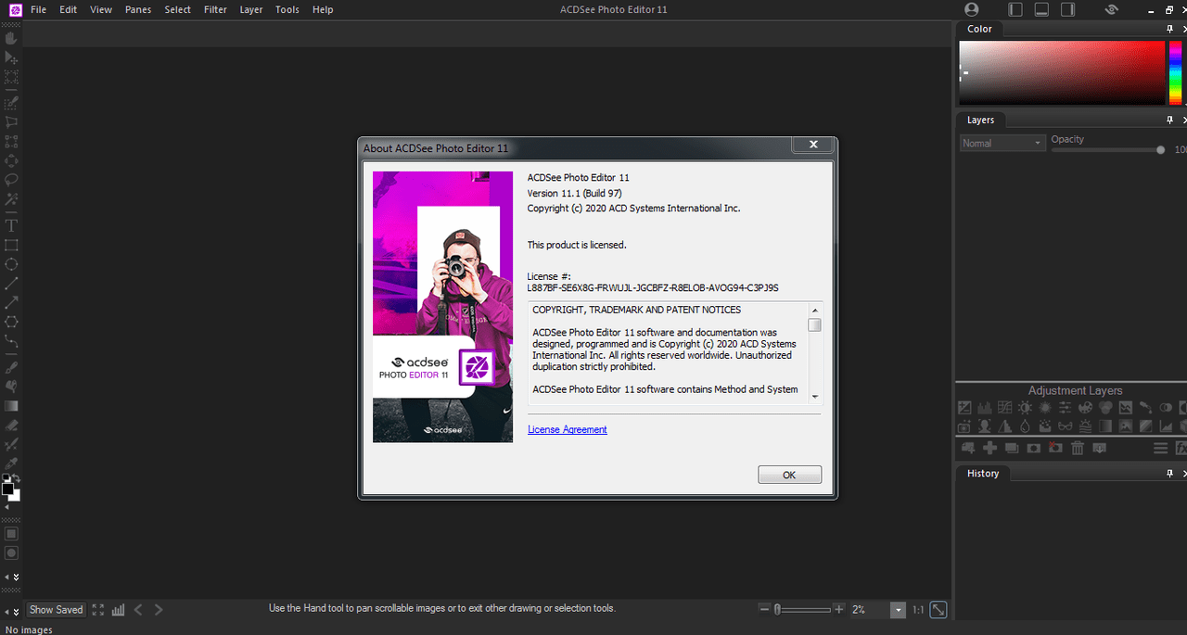The height and width of the screenshot is (635, 1187).
Task: Add a Levels histogram adjustment layer
Action: tap(985, 408)
